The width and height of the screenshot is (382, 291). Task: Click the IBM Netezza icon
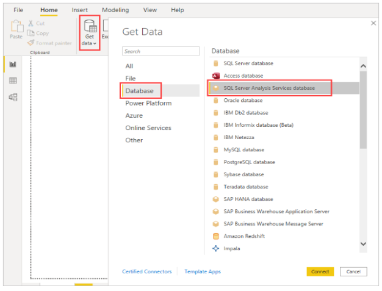(215, 137)
